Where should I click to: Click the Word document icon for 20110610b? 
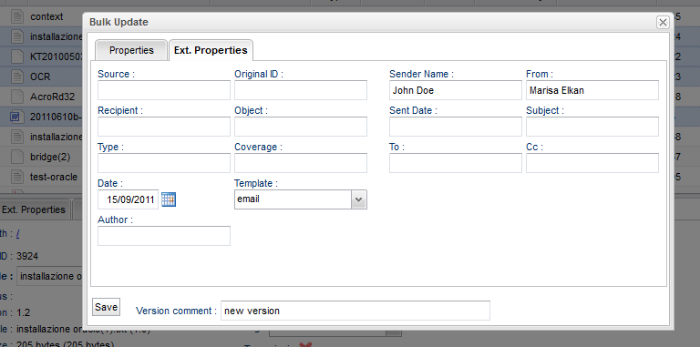16,117
